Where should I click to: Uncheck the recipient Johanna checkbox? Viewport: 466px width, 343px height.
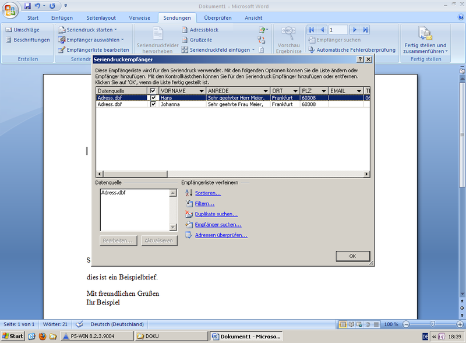[x=153, y=104]
